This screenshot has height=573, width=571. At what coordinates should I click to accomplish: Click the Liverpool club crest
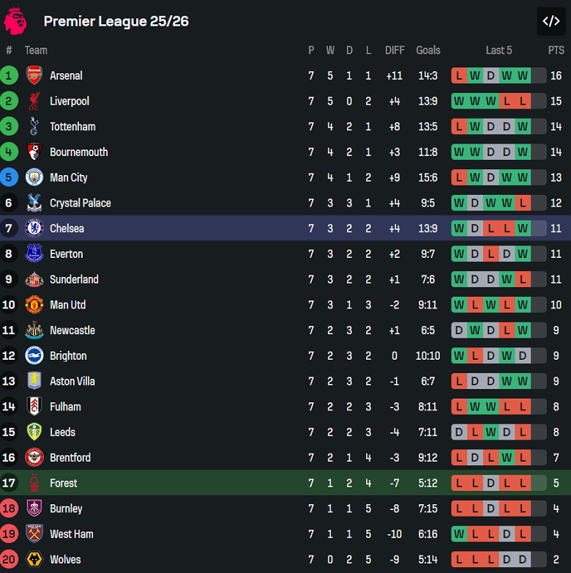coord(34,101)
